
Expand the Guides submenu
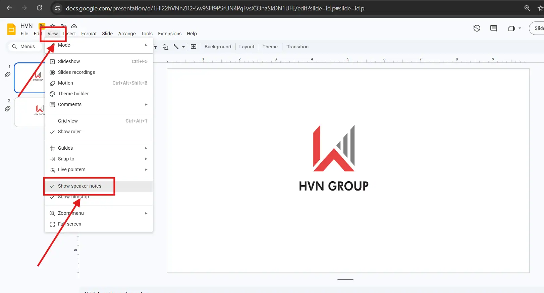coord(99,148)
